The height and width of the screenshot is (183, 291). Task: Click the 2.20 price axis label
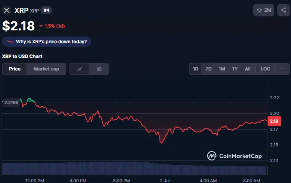pos(275,113)
